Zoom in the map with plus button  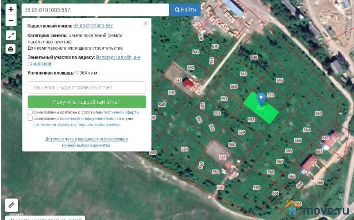click(x=11, y=9)
